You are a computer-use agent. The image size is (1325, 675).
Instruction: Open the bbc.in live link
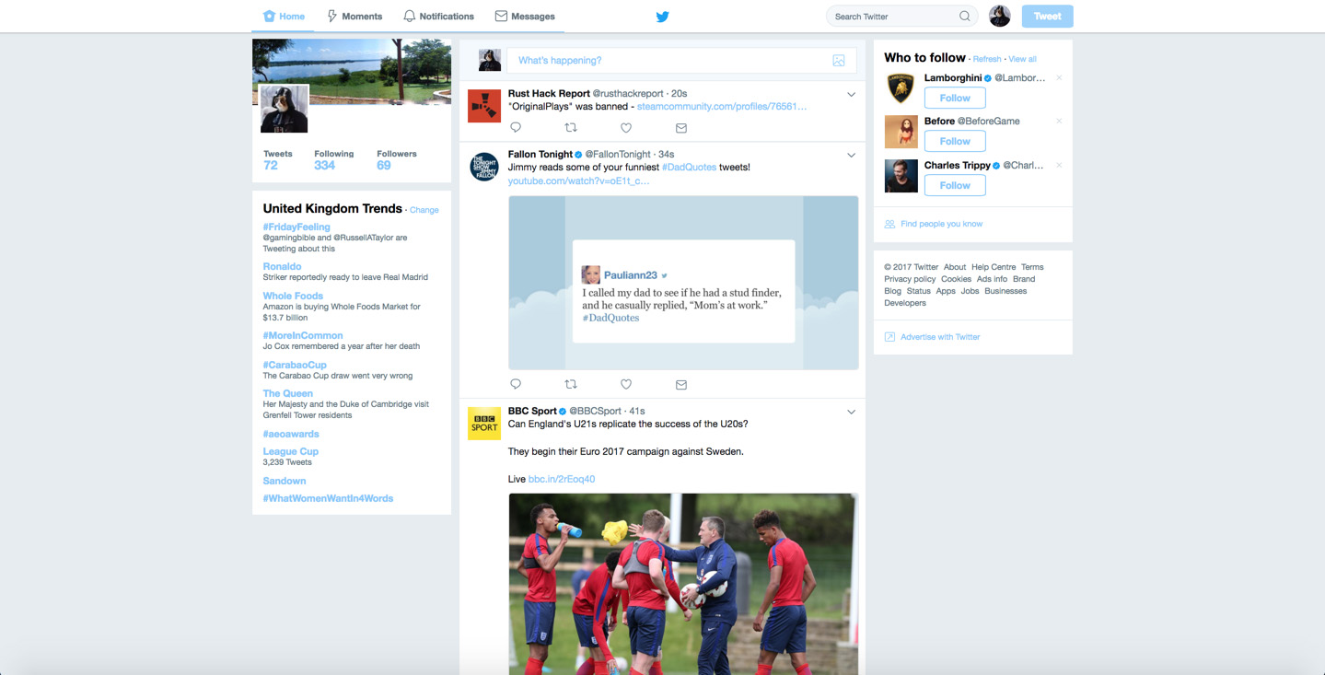[x=562, y=479]
